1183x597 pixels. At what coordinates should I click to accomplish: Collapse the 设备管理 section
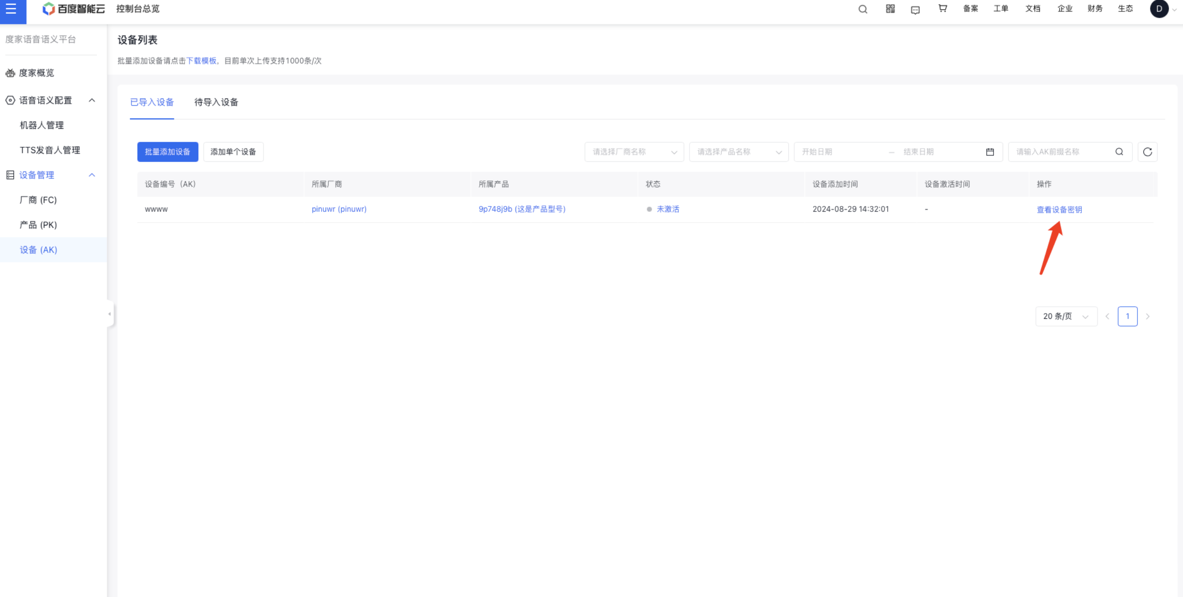click(92, 175)
